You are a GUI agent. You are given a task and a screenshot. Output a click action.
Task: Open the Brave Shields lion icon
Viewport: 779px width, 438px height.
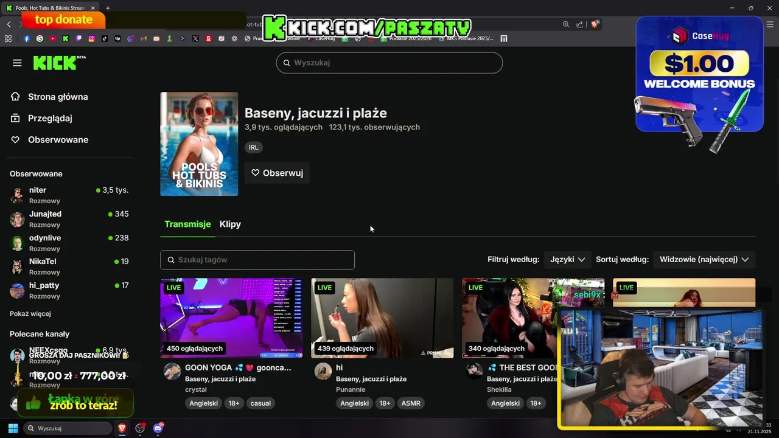click(595, 24)
